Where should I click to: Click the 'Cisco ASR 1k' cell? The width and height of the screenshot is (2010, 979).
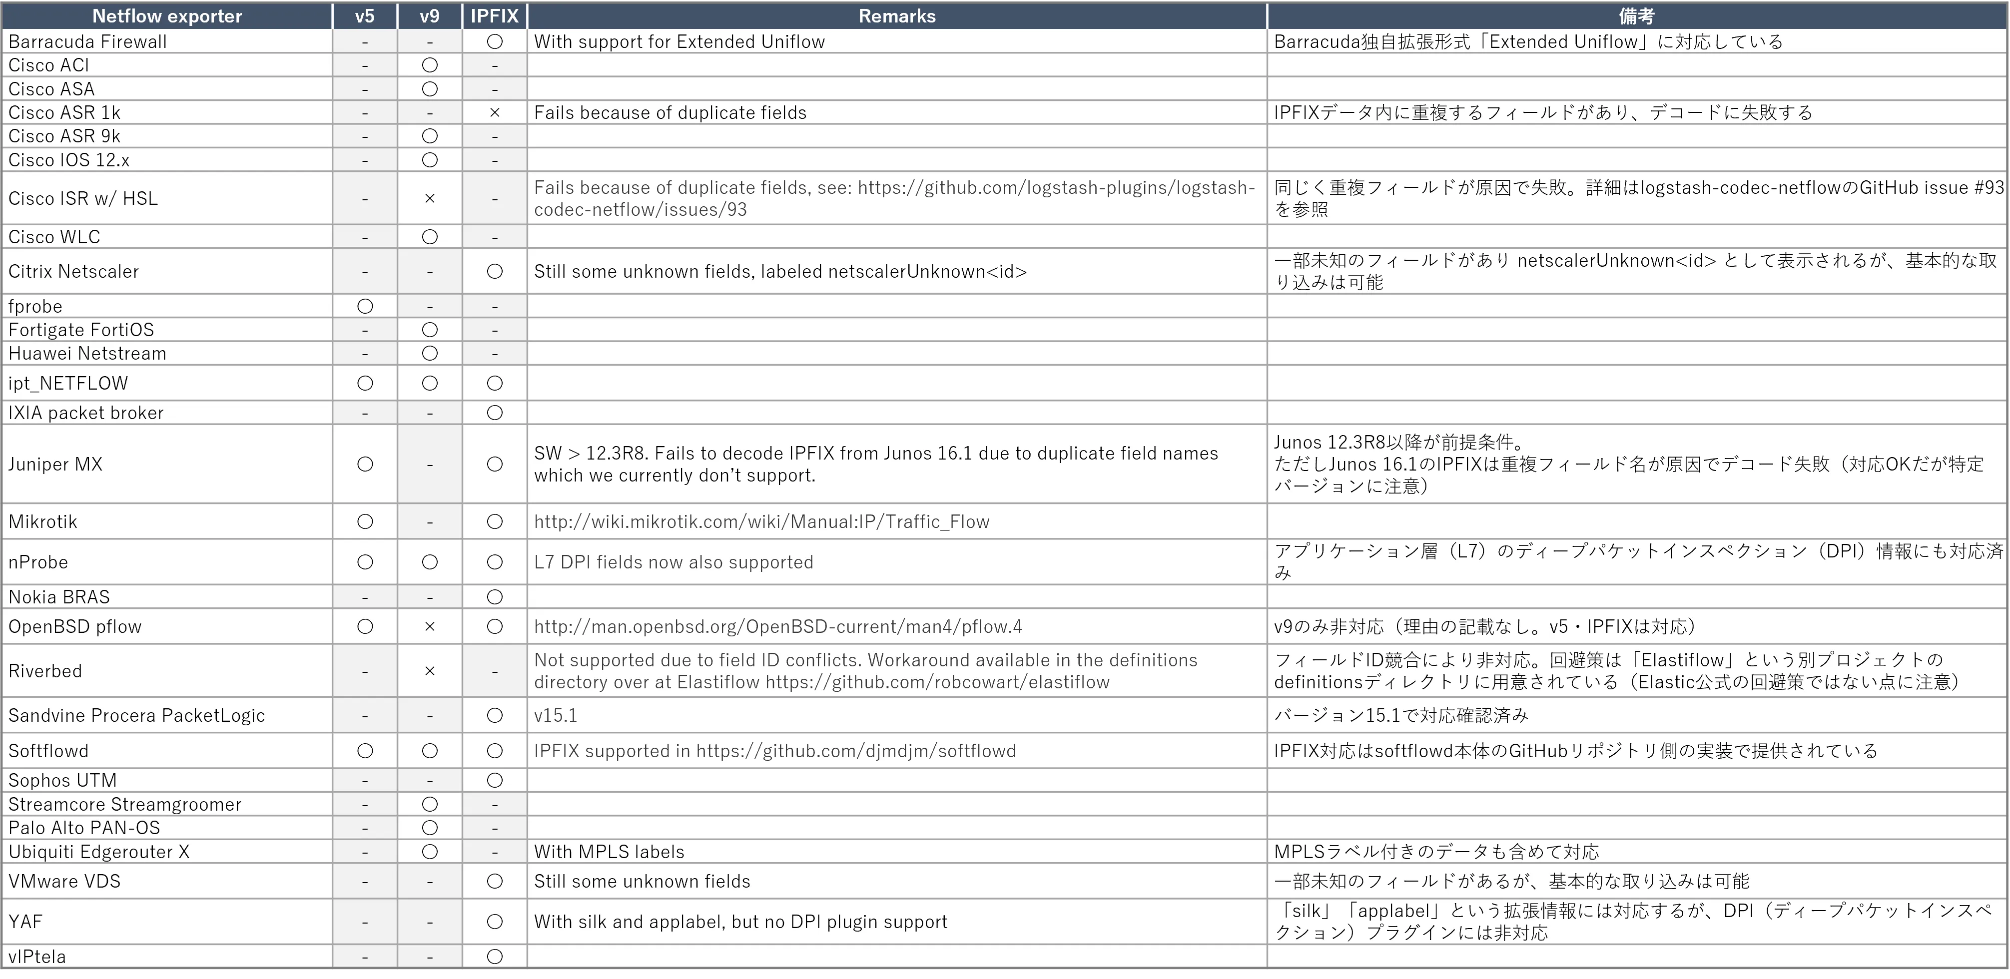[167, 112]
